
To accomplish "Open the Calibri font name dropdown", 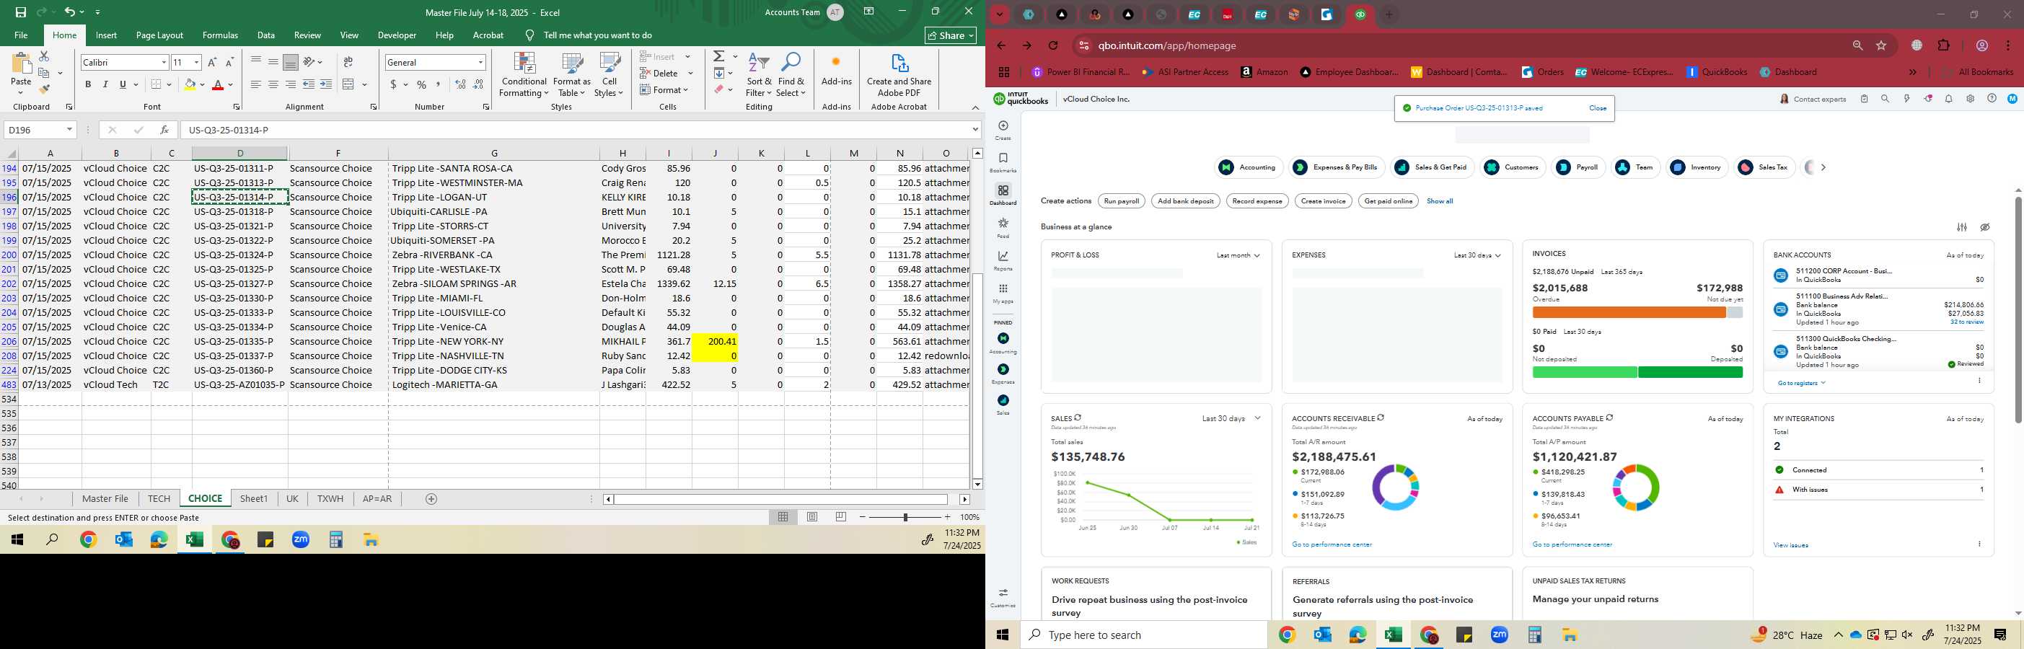I will [x=164, y=62].
